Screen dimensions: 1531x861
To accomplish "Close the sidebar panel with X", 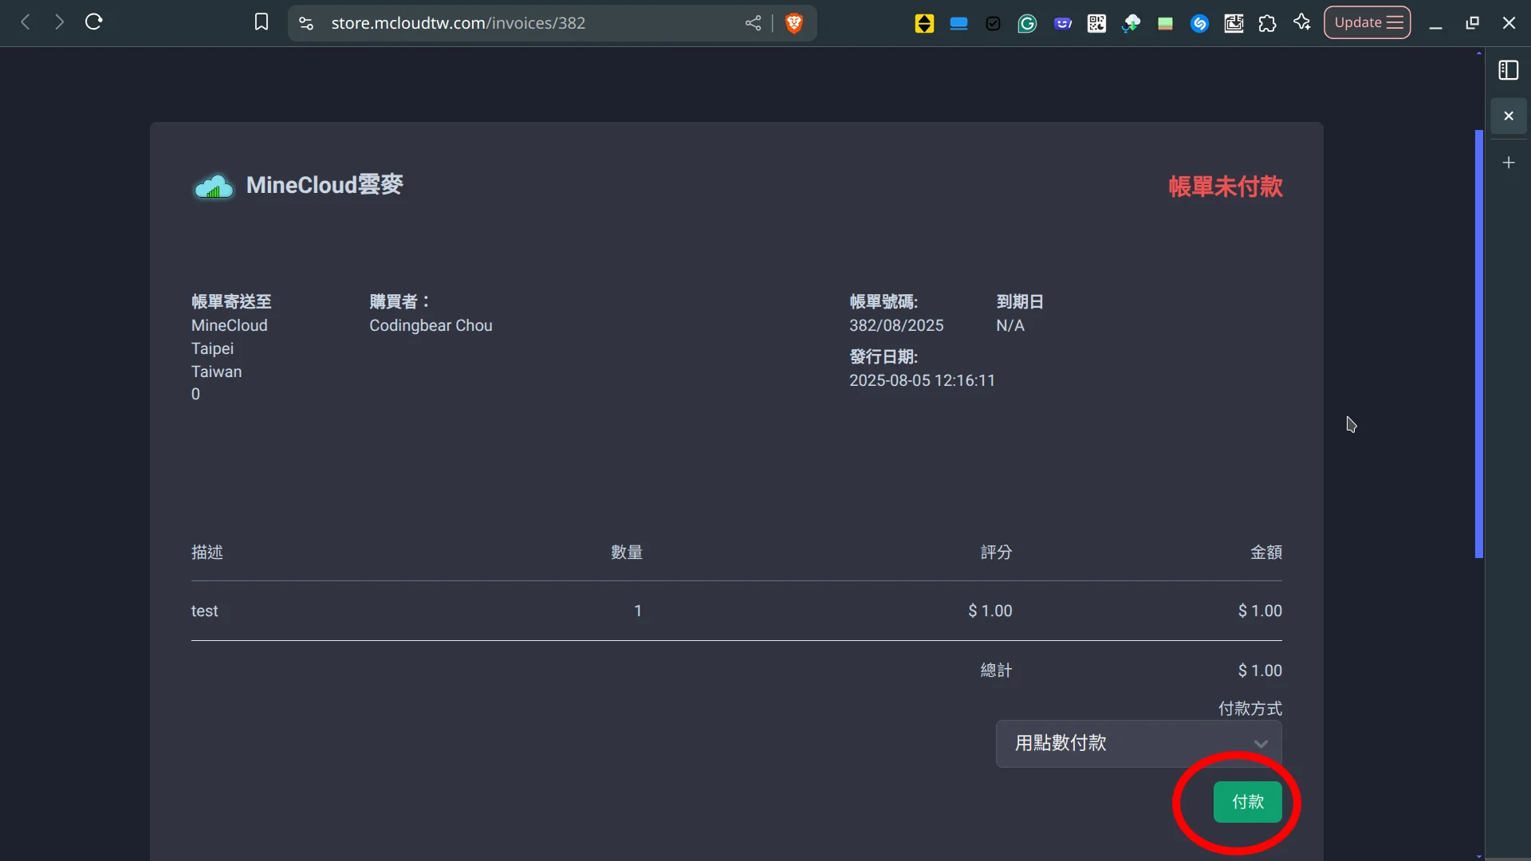I will (1508, 116).
